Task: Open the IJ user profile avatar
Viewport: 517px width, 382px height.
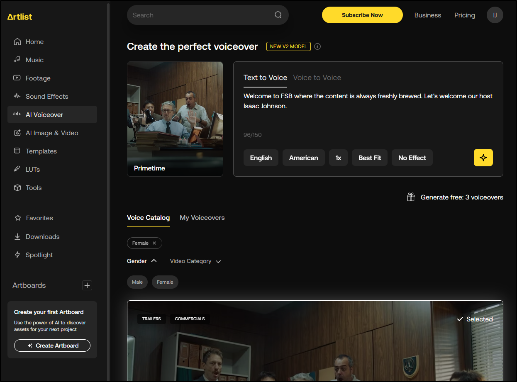Action: click(x=495, y=15)
